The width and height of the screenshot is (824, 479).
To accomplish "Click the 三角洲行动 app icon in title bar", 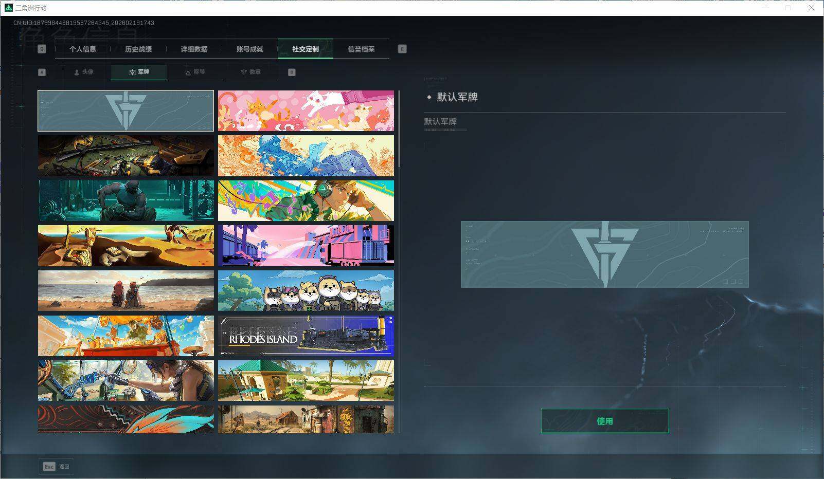I will pyautogui.click(x=8, y=8).
